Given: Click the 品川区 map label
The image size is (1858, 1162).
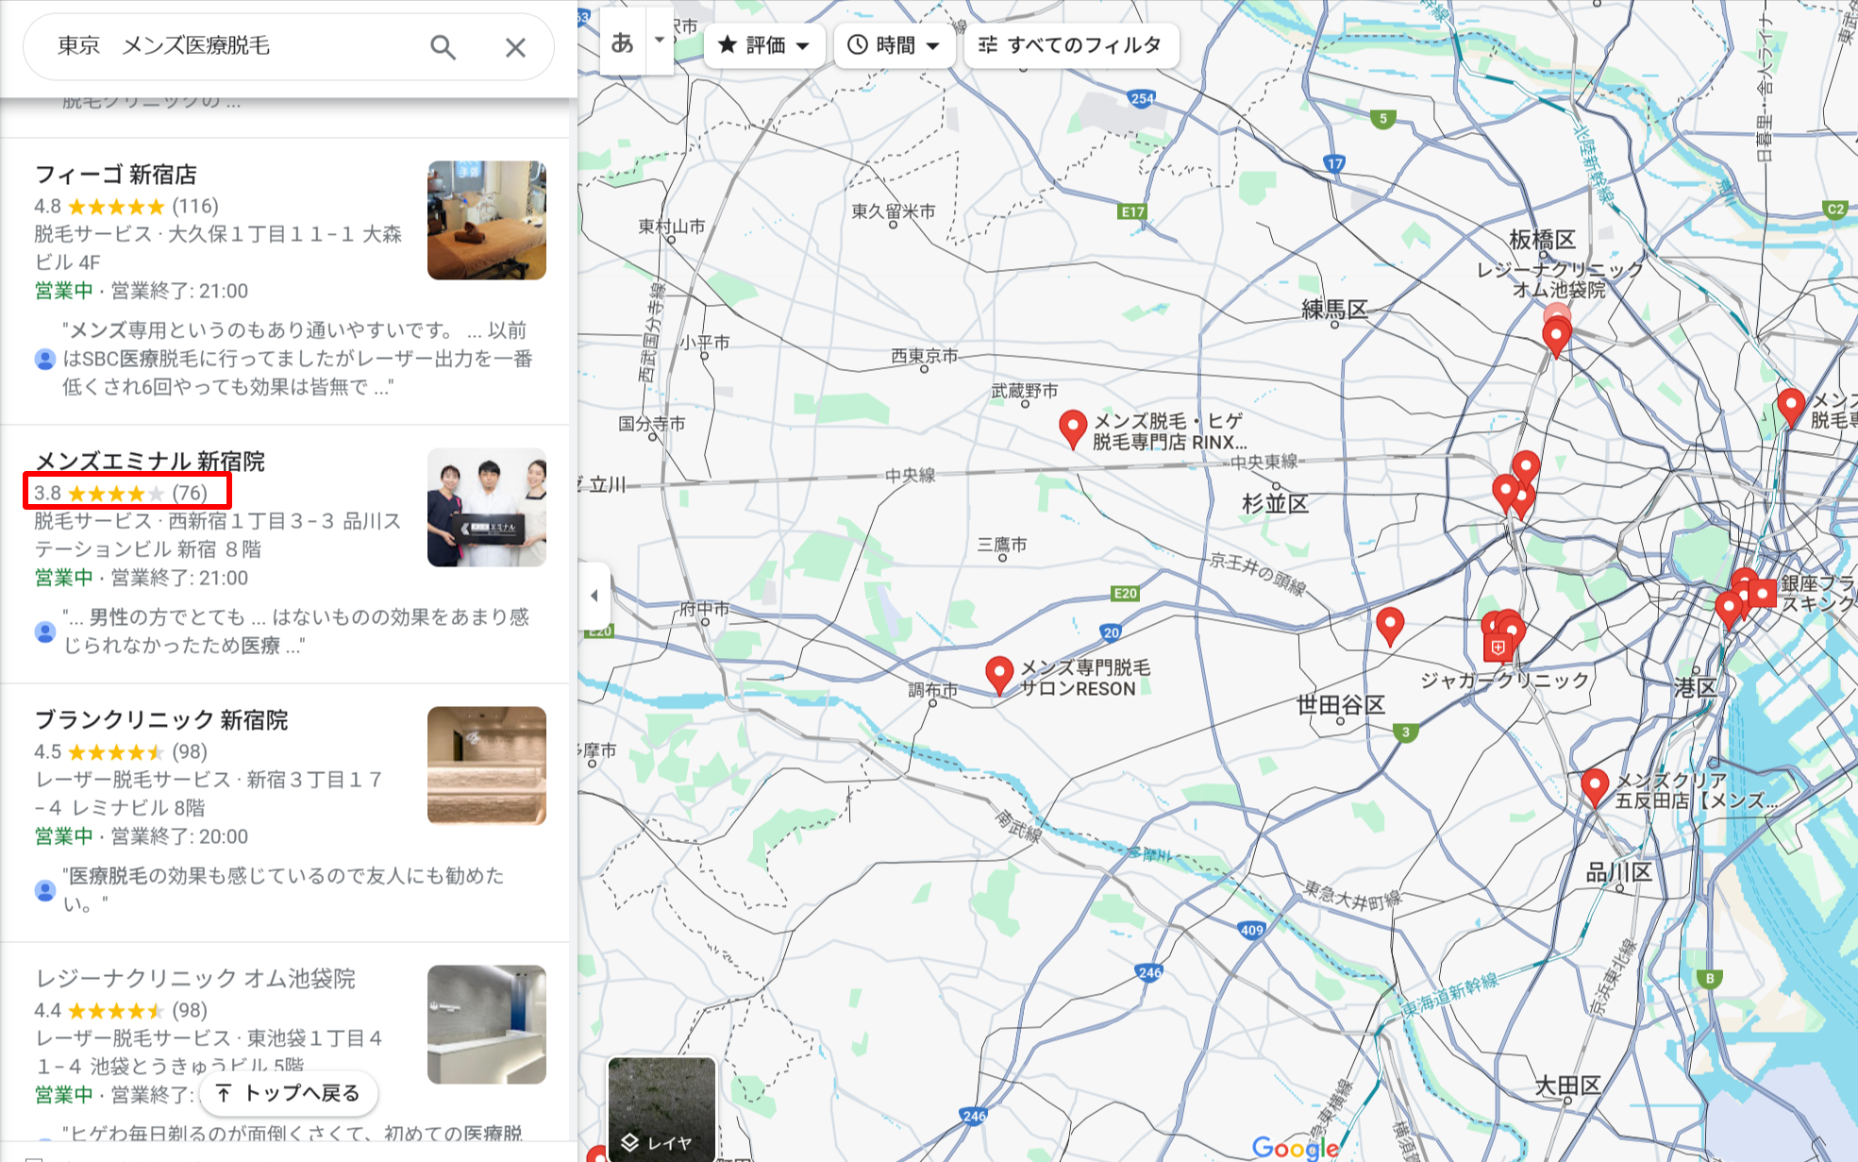Looking at the screenshot, I should point(1618,872).
